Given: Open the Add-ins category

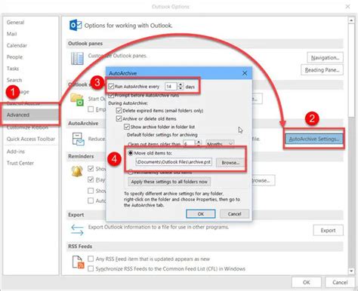Looking at the screenshot, I should point(16,152).
